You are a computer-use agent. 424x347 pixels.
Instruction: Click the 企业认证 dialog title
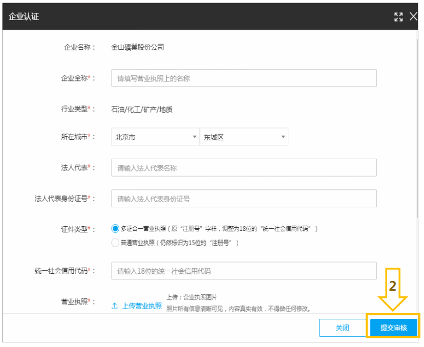(24, 16)
